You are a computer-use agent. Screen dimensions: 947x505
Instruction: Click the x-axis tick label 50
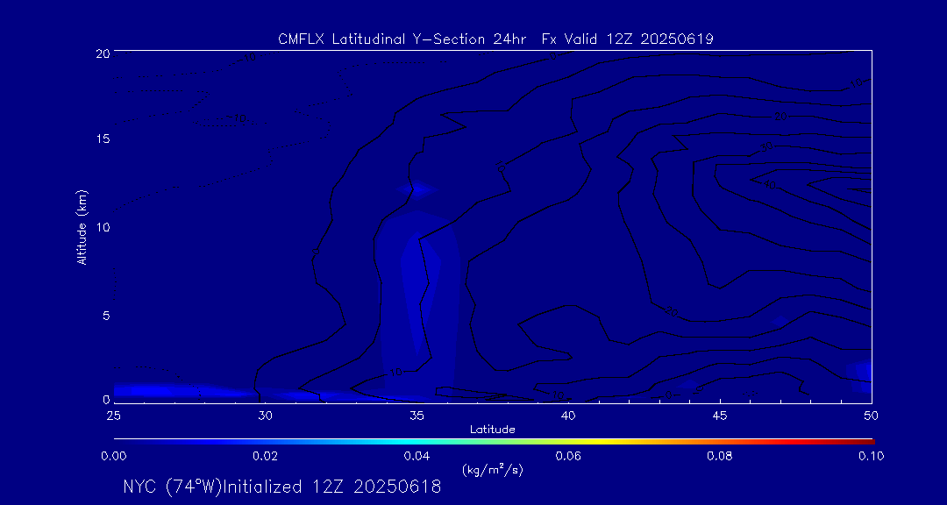click(x=872, y=415)
